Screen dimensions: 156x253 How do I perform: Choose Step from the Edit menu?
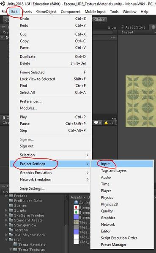click(x=51, y=131)
